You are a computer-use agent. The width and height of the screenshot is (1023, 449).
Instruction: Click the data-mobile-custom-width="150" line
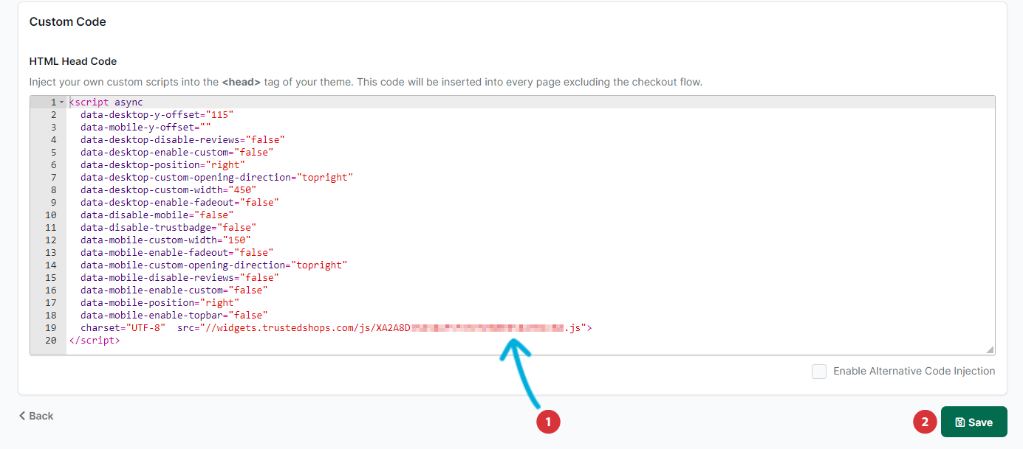coord(165,240)
